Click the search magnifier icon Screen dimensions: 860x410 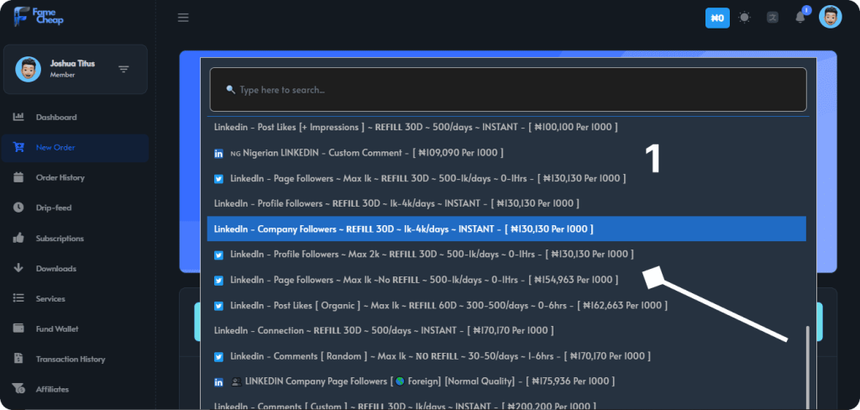coord(230,89)
